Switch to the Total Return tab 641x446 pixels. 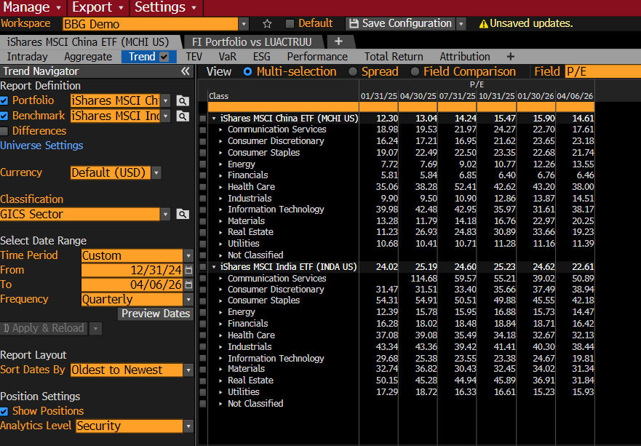pos(394,57)
